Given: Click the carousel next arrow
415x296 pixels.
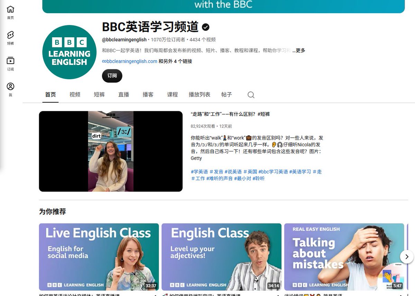Looking at the screenshot, I should (407, 257).
